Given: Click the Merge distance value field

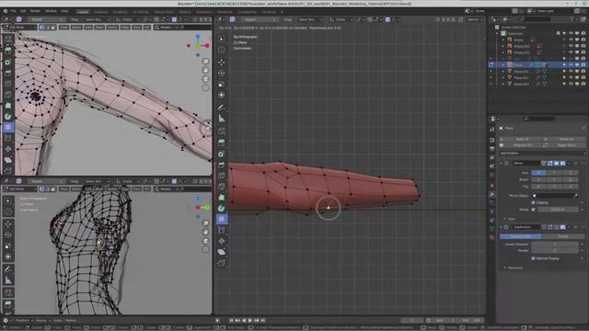Looking at the screenshot, I should [558, 210].
